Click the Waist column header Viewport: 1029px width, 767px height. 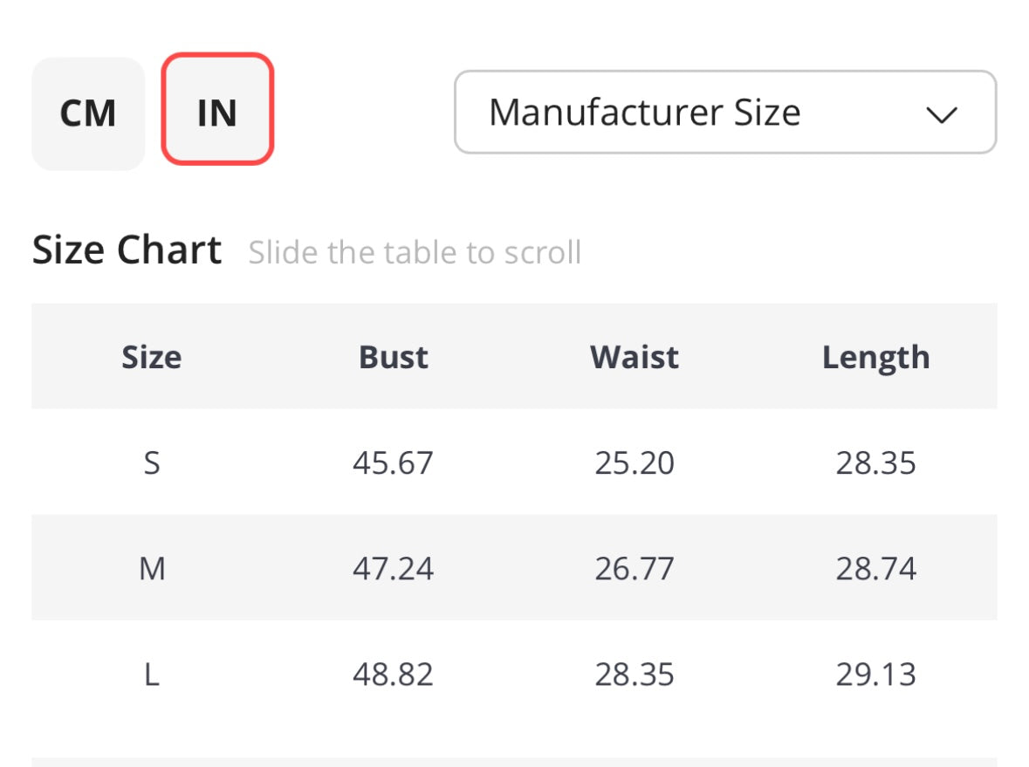(635, 357)
